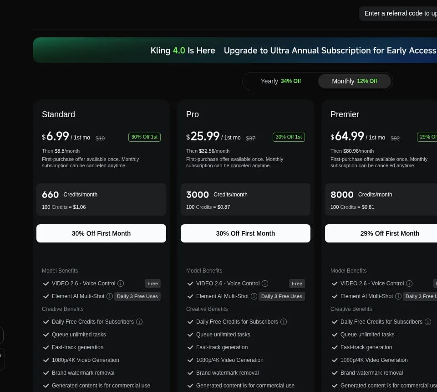Open info for Pro Element AI Multi-Shot
Viewport: 437px width, 392px height.
(254, 296)
